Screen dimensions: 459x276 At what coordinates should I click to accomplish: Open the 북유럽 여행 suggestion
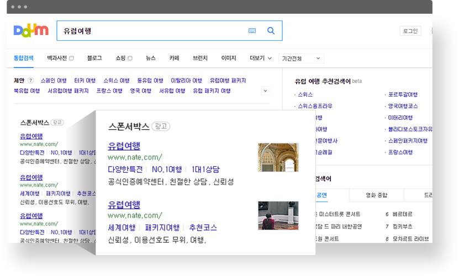coord(27,91)
